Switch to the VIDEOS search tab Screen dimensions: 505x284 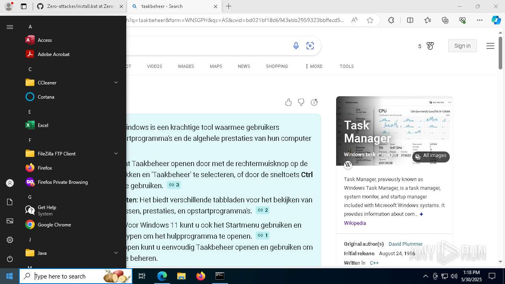pos(155,66)
